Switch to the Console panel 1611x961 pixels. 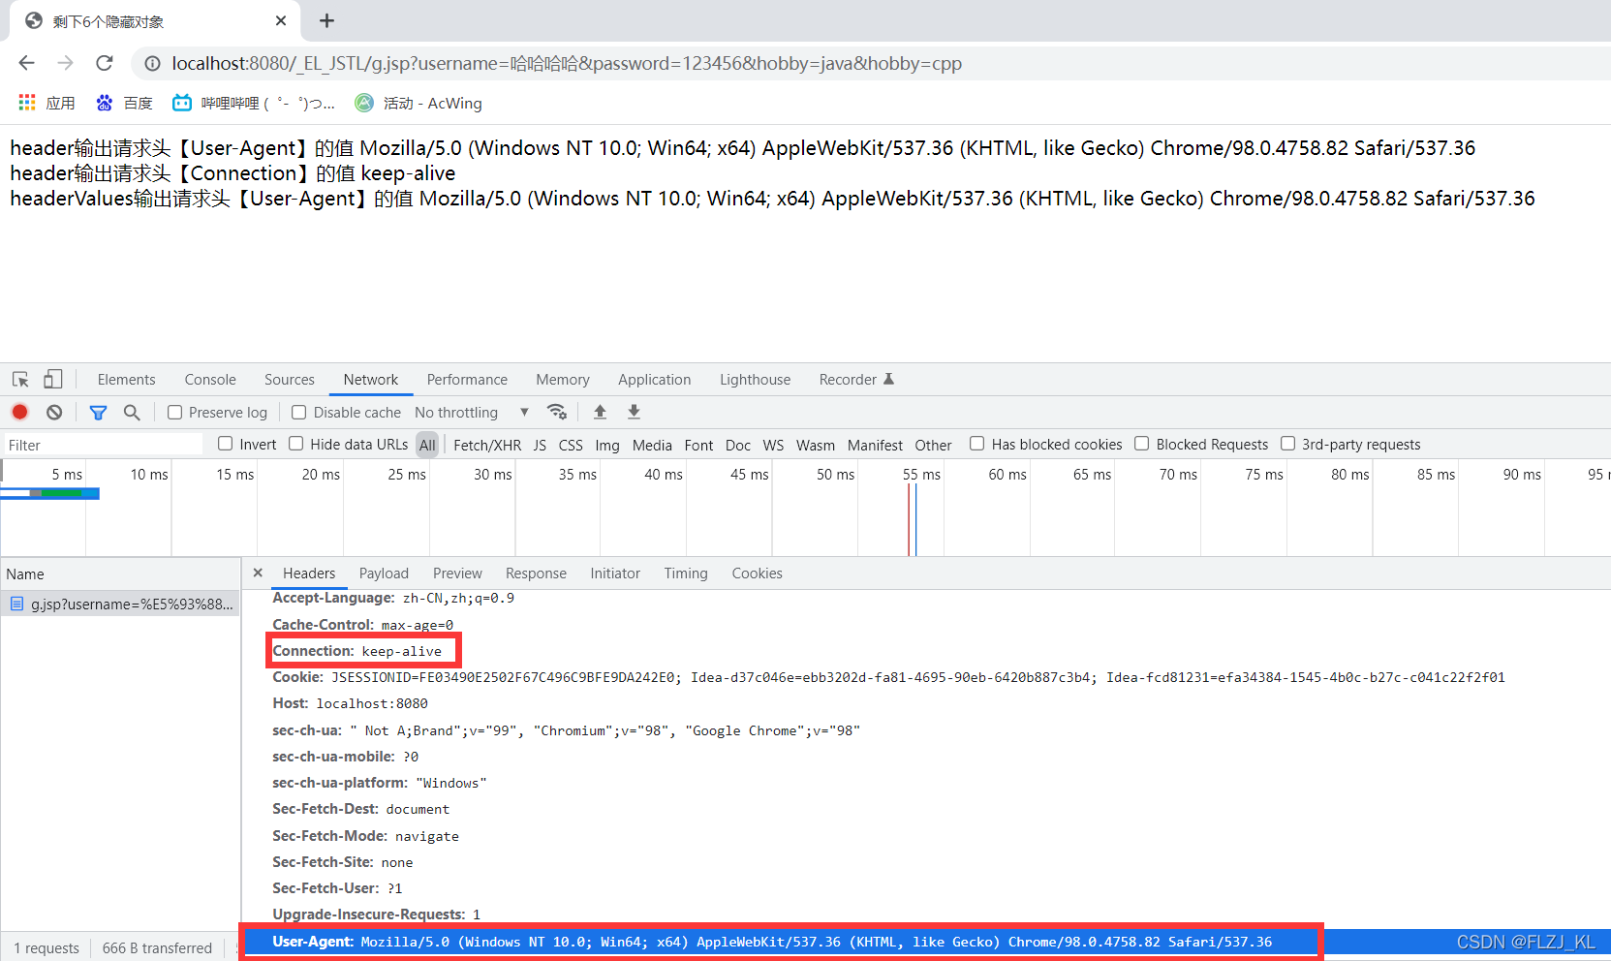click(x=210, y=380)
